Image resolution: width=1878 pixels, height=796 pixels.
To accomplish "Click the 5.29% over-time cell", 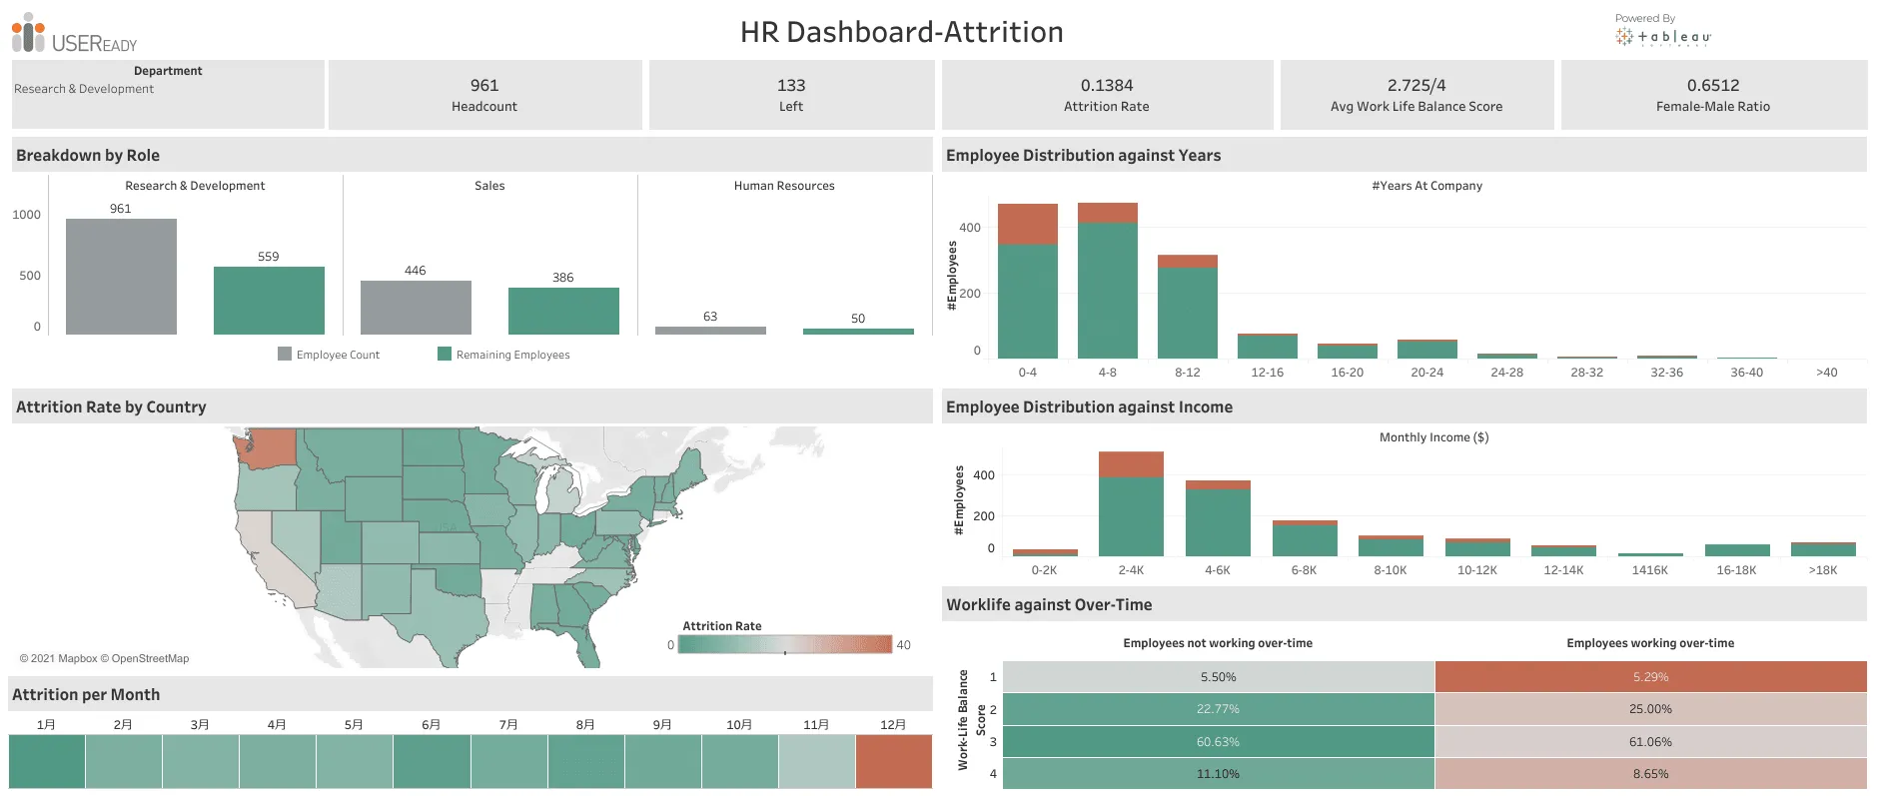I will click(x=1651, y=677).
